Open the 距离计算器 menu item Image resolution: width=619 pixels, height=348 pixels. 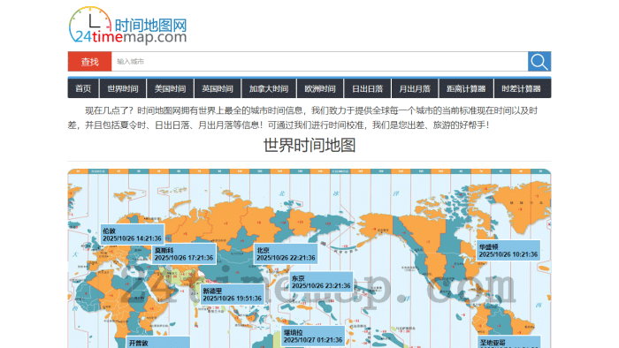466,88
